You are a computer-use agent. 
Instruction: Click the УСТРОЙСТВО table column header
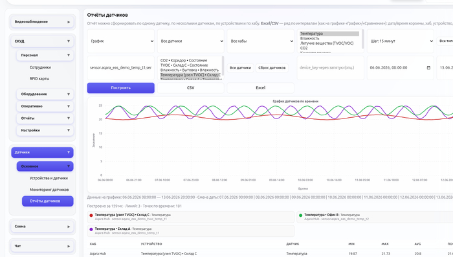pos(151,244)
